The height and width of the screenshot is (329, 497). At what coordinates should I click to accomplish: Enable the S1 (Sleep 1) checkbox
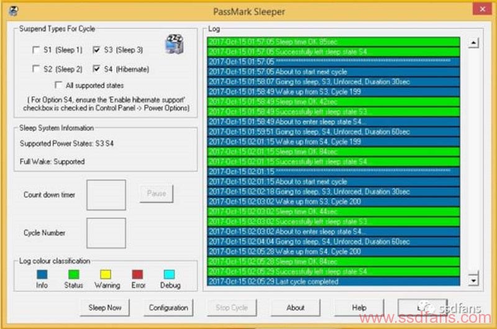(x=36, y=50)
